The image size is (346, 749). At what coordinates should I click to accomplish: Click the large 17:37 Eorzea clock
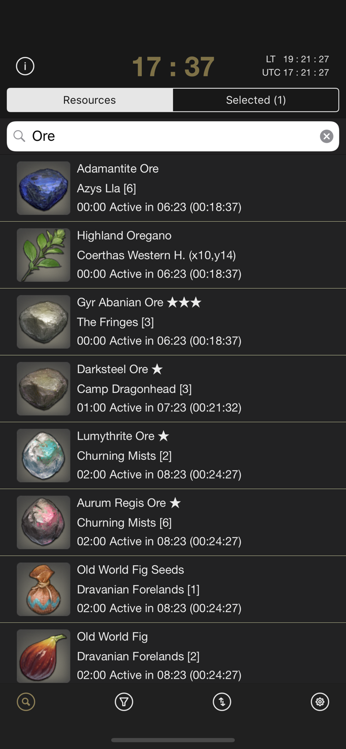(173, 65)
